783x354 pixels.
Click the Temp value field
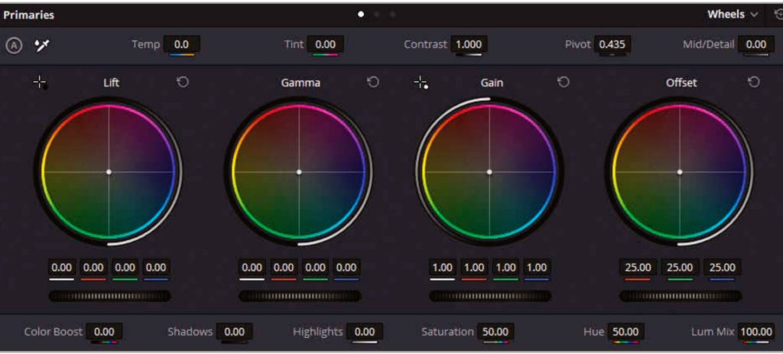[182, 44]
